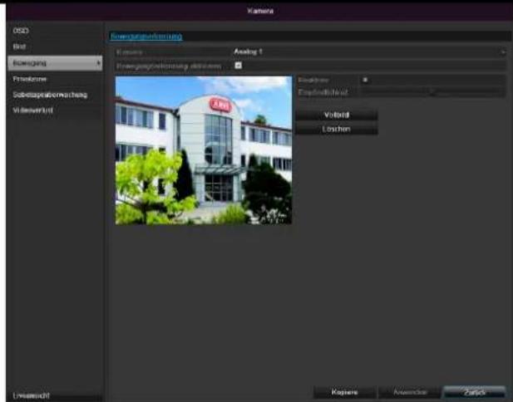The image size is (513, 402).
Task: Open the Privatzone settings
Action: click(x=28, y=79)
